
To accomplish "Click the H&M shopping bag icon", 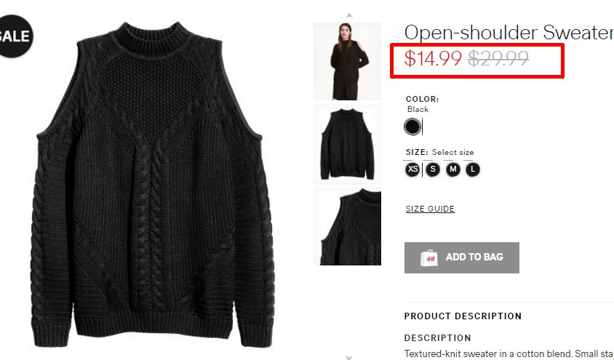I will [428, 258].
